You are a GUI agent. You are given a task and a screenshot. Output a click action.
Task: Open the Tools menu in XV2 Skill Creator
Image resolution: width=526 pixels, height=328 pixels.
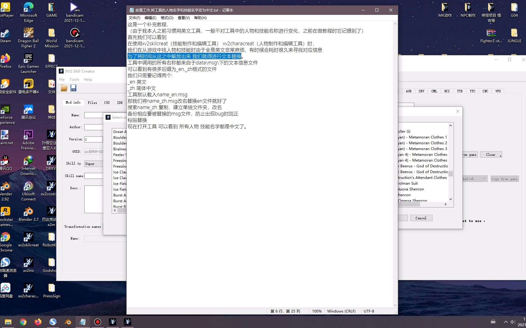tap(74, 79)
